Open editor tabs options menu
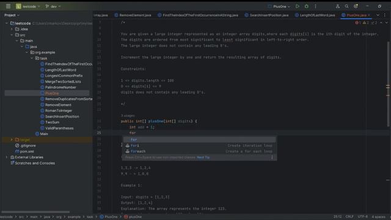 coord(385,15)
